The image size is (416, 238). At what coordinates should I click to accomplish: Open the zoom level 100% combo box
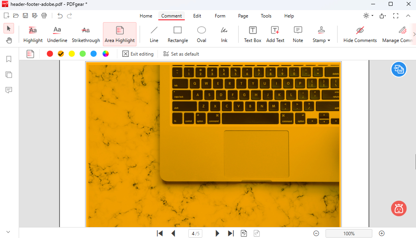click(x=349, y=233)
